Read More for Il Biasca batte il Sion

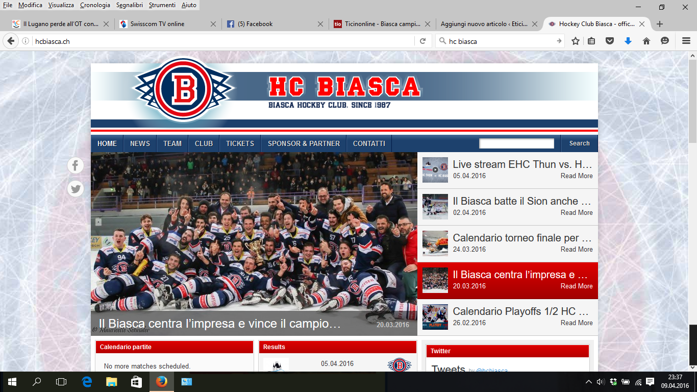[x=577, y=212]
